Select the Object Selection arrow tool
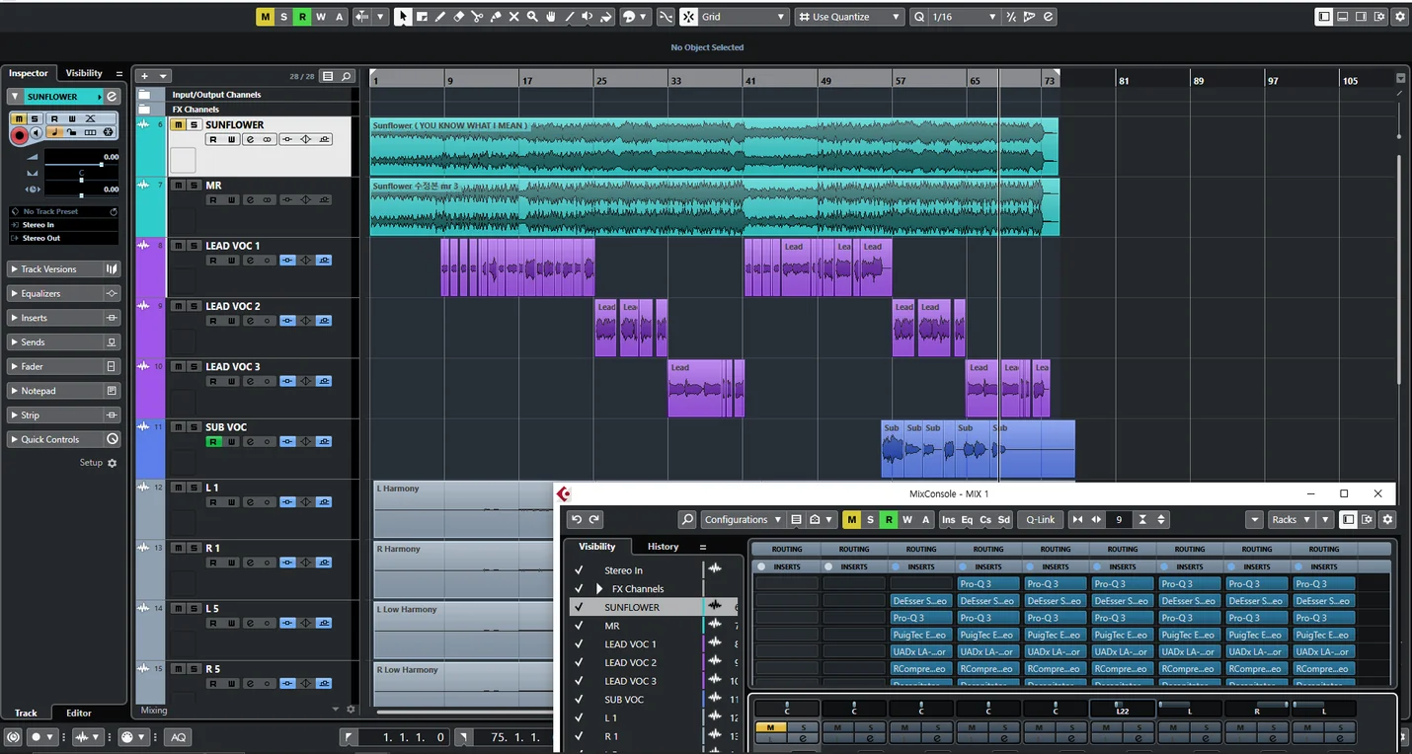1412x754 pixels. [403, 17]
